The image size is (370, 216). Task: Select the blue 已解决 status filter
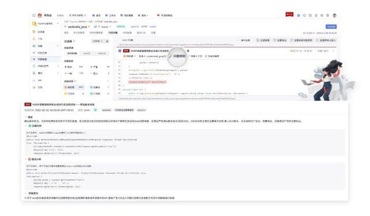tap(100, 87)
